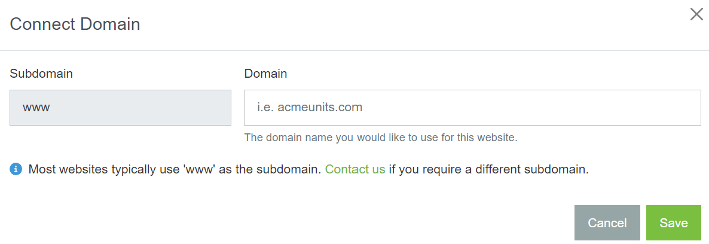The width and height of the screenshot is (709, 244).
Task: Click the www text inside Subdomain box
Action: point(36,108)
